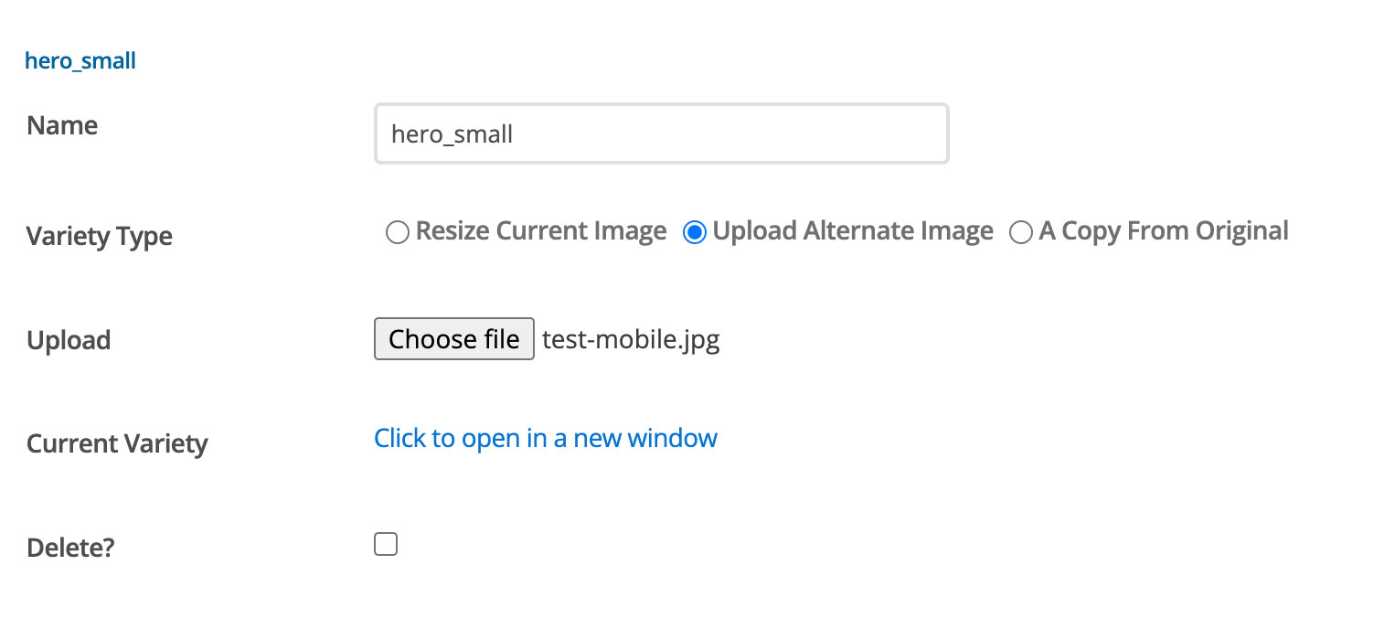Select the Resize Current Image radio button

397,233
